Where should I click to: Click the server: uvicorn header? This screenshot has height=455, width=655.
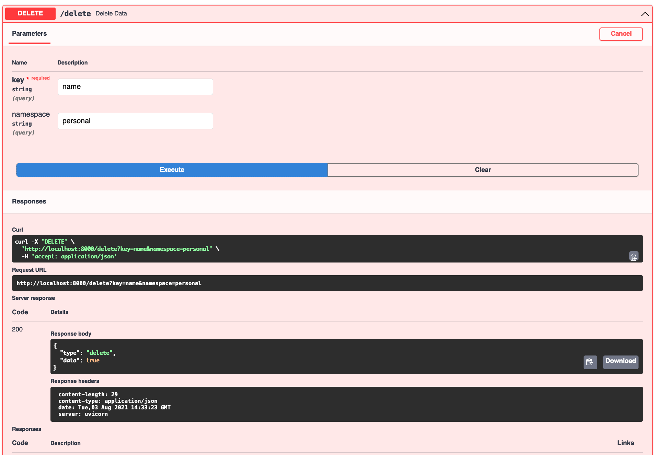[83, 414]
